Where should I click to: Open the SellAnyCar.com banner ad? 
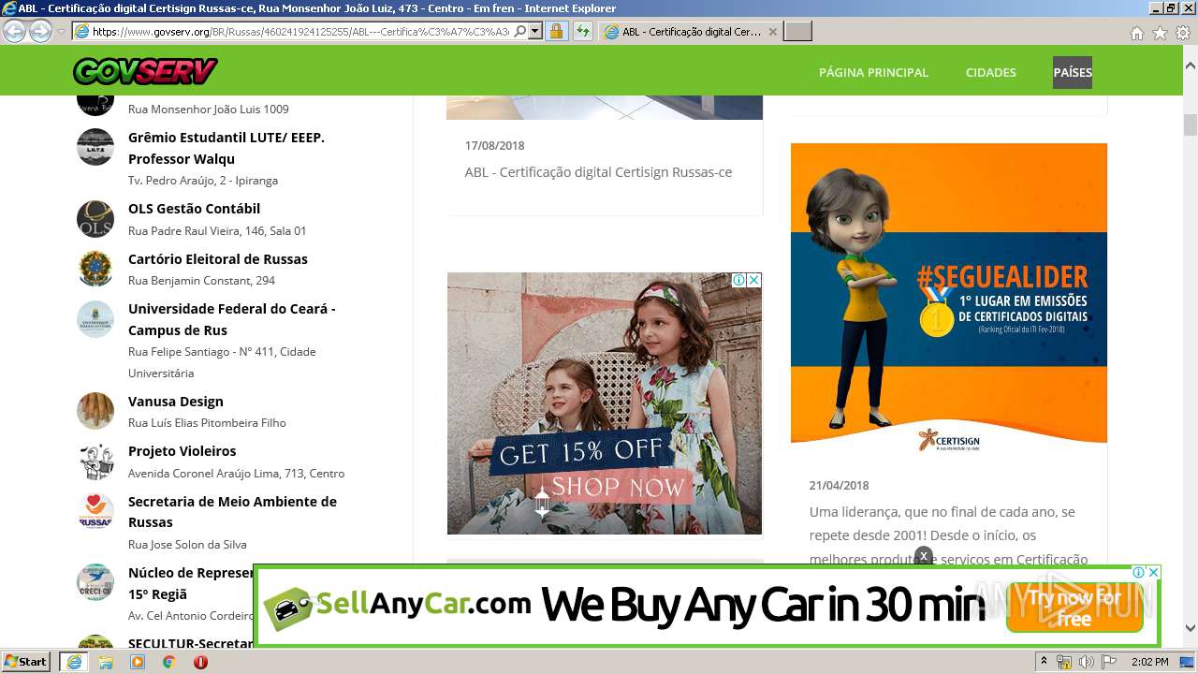pos(707,606)
